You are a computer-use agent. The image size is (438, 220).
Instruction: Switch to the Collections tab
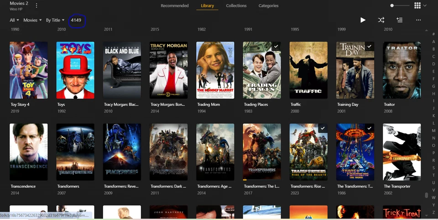(x=236, y=5)
